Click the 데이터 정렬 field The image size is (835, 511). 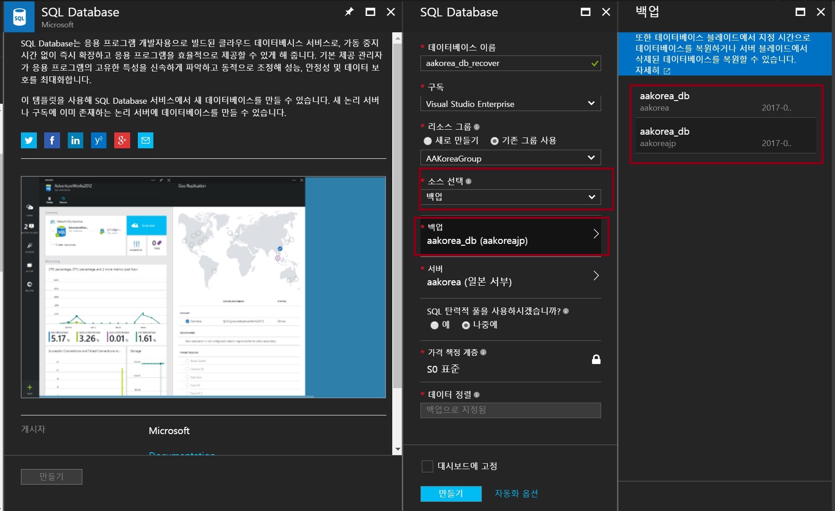(511, 410)
